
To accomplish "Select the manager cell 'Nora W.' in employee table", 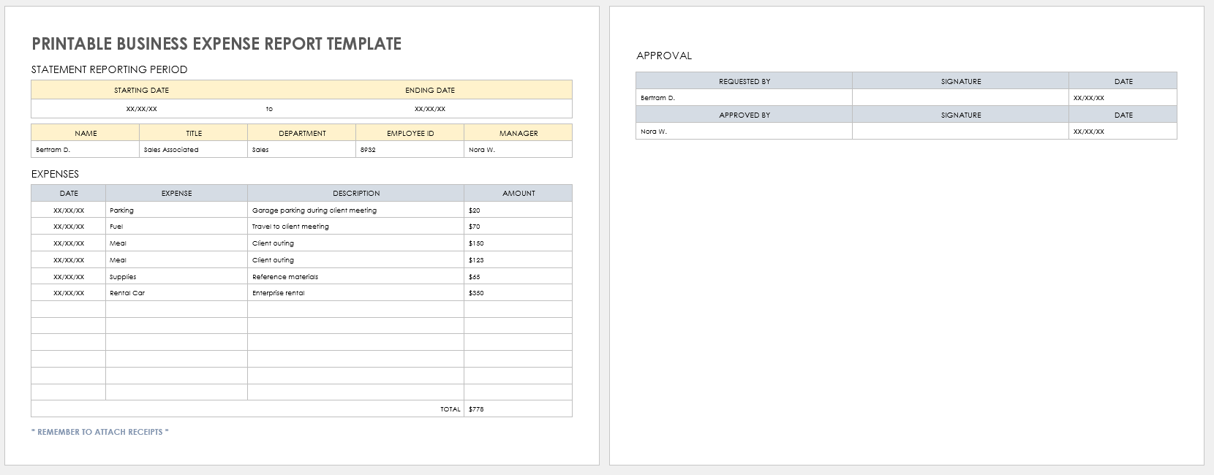I will [x=519, y=149].
